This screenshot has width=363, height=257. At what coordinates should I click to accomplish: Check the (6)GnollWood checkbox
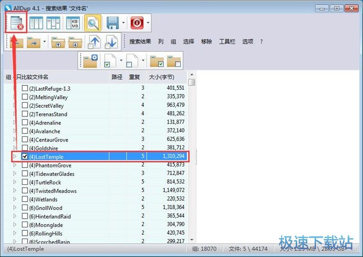pyautogui.click(x=25, y=208)
